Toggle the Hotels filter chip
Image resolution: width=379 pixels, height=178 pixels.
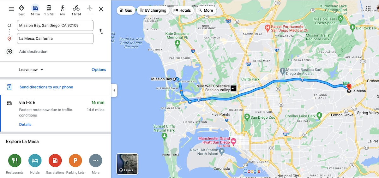click(x=183, y=10)
